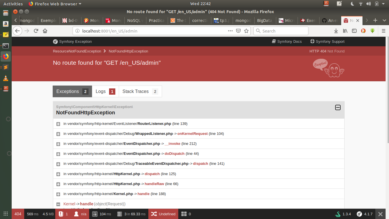The width and height of the screenshot is (389, 219).
Task: Open Firefox downloads arrow icon
Action: tap(336, 31)
